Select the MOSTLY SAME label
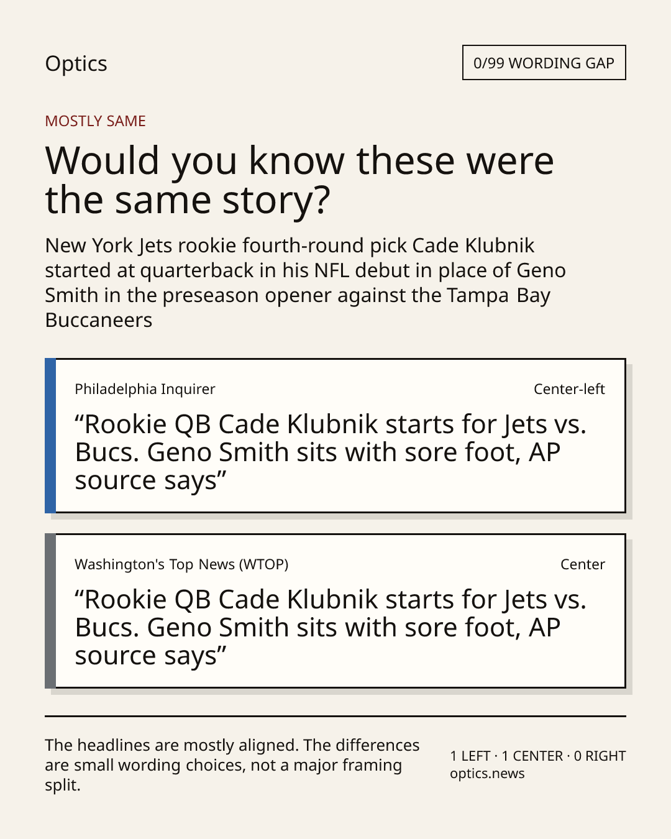 tap(95, 121)
